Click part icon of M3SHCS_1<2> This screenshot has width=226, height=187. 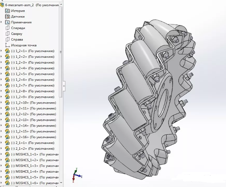[7, 160]
